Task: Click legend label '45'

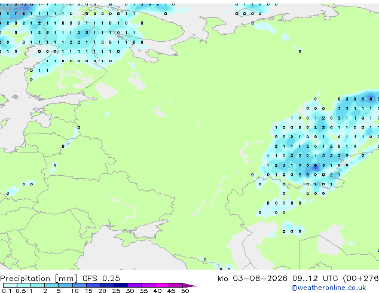Action: tap(171, 291)
